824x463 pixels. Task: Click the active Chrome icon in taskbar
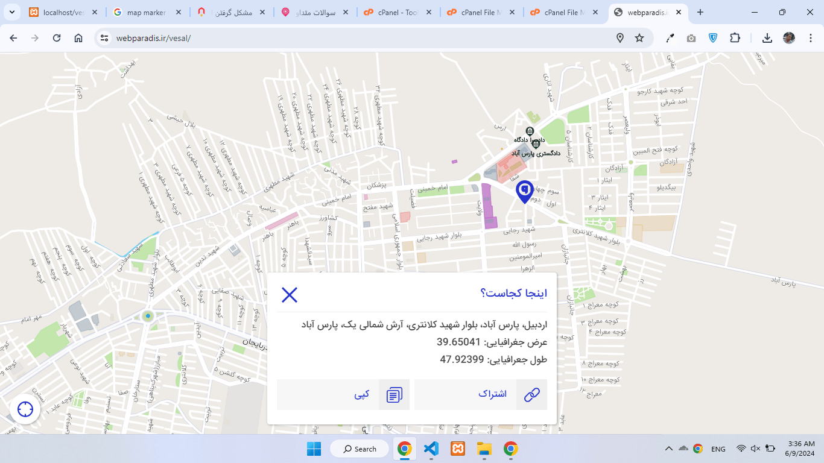point(404,449)
